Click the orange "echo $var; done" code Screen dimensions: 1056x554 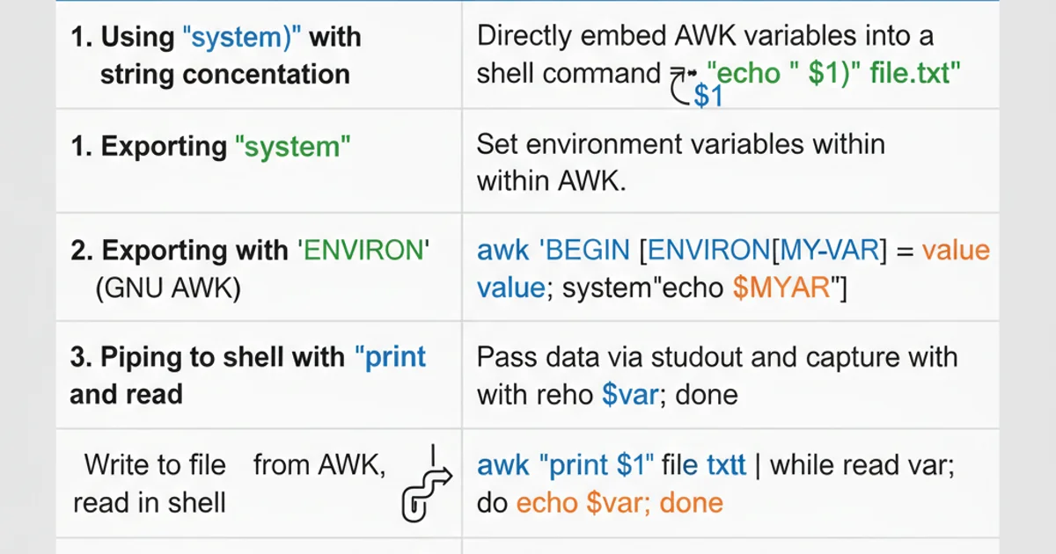click(x=619, y=503)
